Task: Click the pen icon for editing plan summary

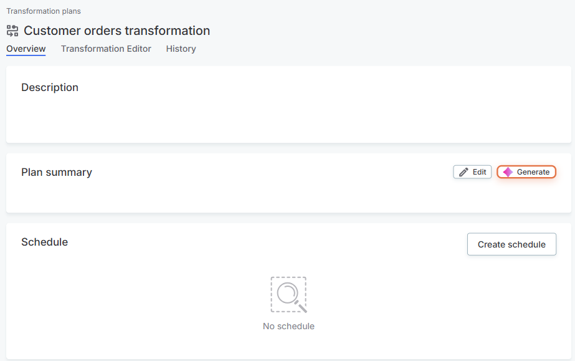Action: [x=462, y=171]
